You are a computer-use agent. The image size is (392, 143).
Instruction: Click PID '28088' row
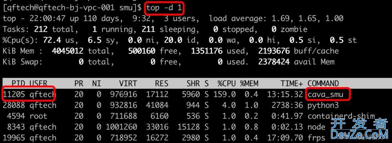click(14, 105)
